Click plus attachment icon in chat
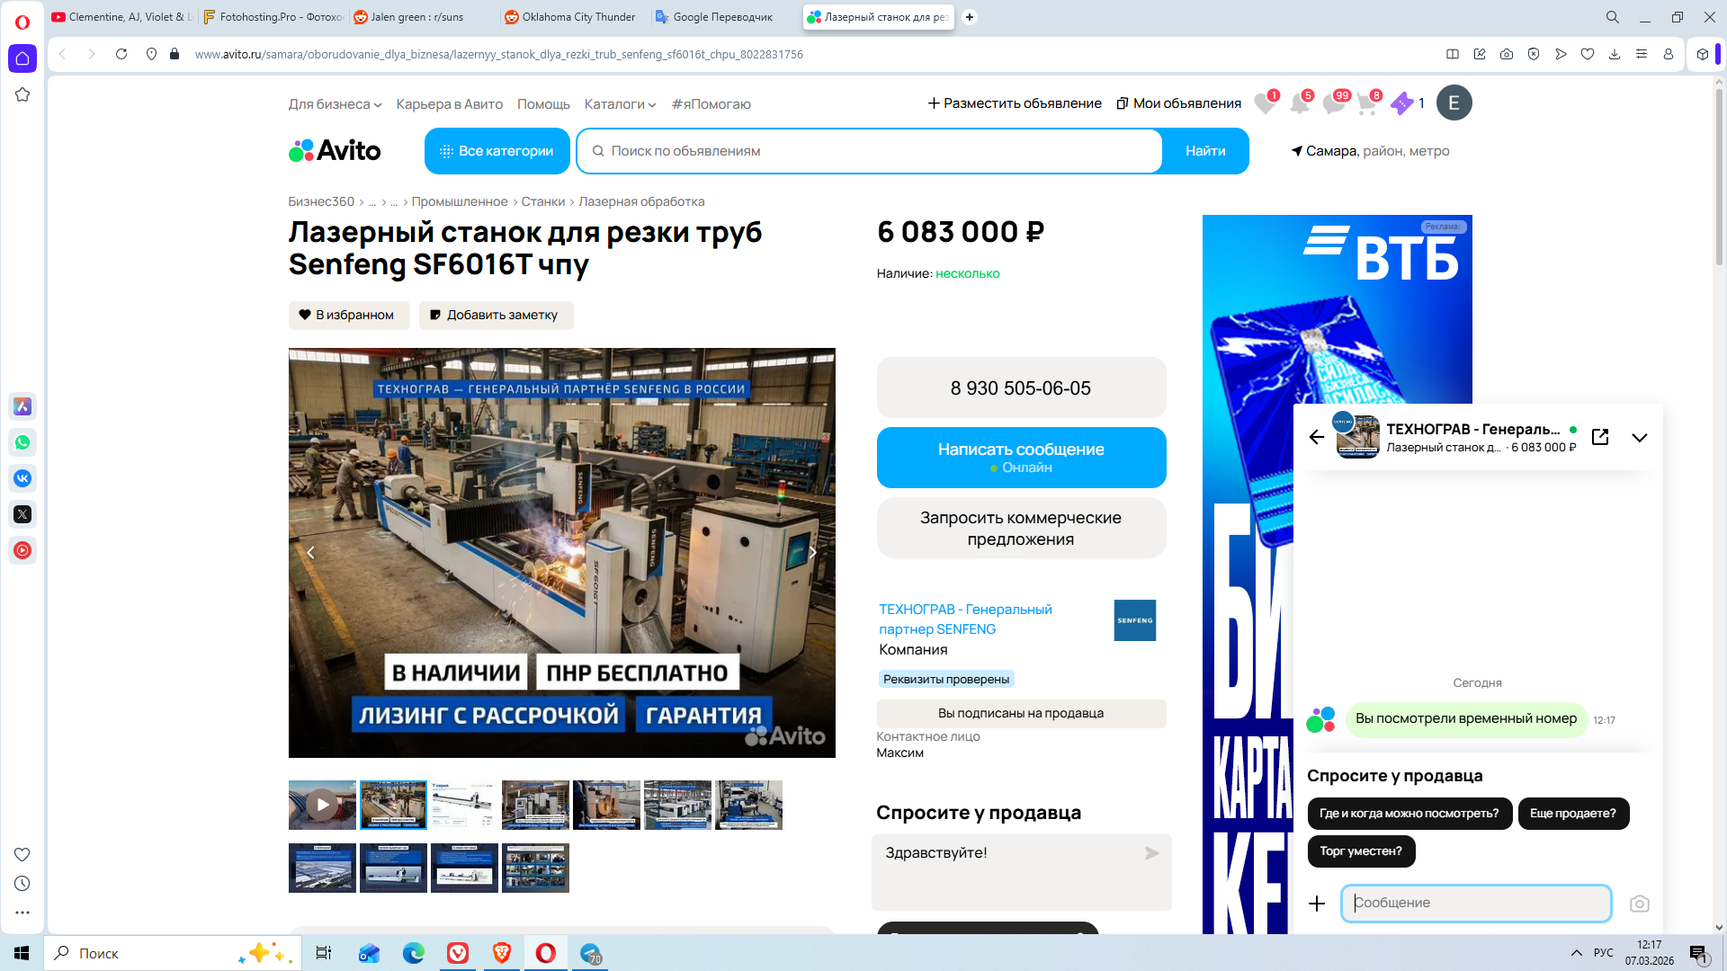1727x971 pixels. (x=1317, y=904)
